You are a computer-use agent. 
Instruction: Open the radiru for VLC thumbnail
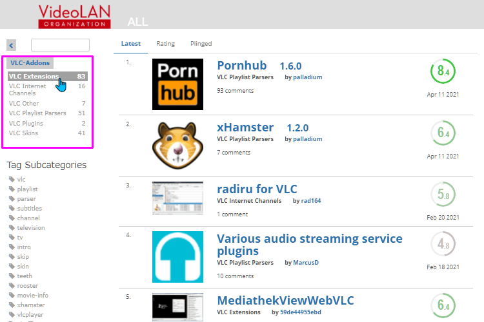[178, 198]
